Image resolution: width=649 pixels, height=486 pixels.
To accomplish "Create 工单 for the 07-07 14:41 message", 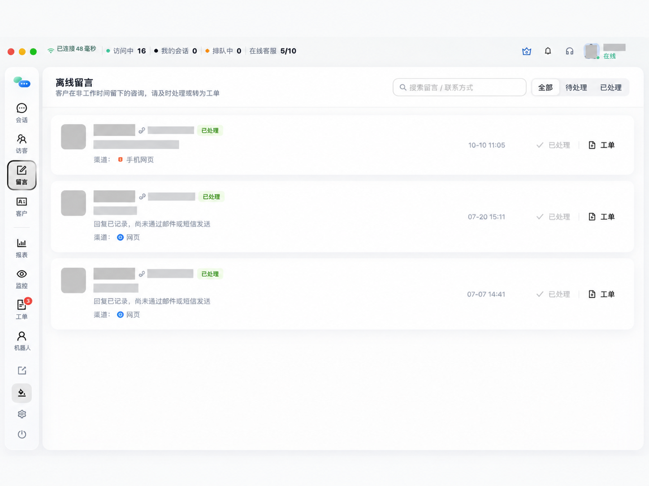I will 601,294.
